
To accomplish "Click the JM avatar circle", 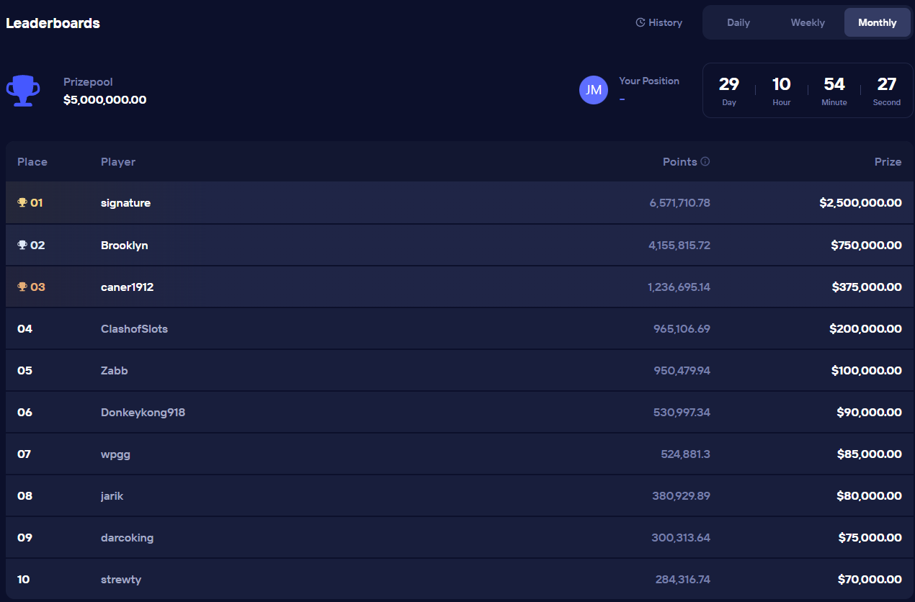I will click(593, 90).
